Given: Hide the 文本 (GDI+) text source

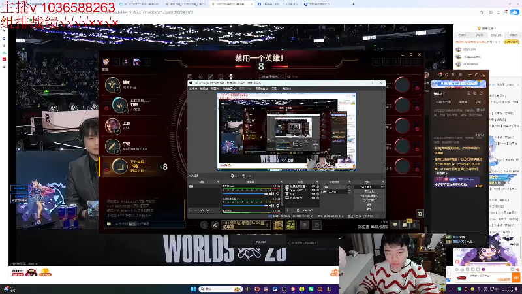Looking at the screenshot, I should pos(313,190).
